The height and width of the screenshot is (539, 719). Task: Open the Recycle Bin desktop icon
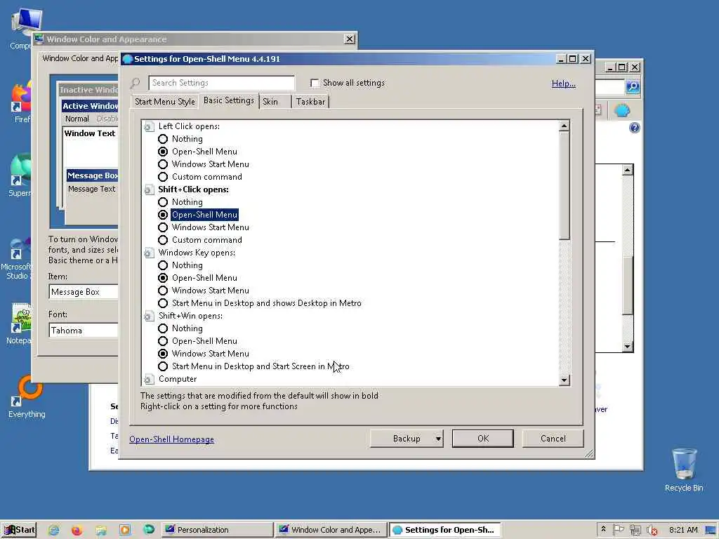pyautogui.click(x=684, y=470)
